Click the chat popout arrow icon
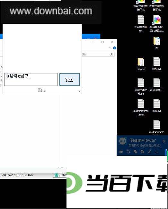The height and width of the screenshot is (209, 168). click(x=79, y=91)
